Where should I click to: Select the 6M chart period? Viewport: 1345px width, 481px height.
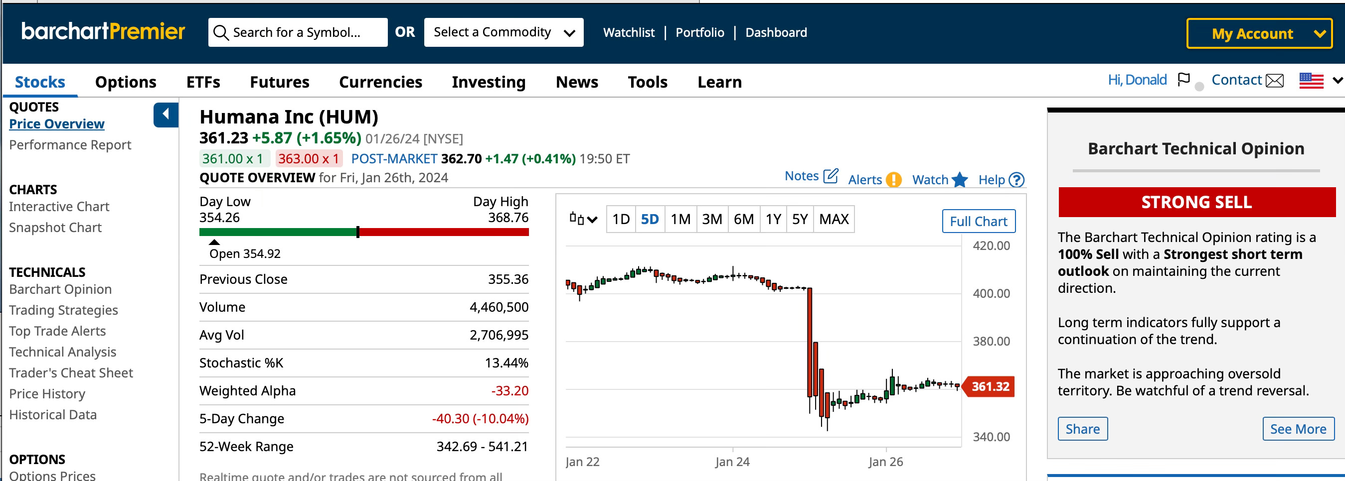pos(743,219)
